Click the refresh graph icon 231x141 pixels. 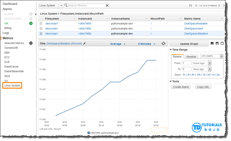163,44
